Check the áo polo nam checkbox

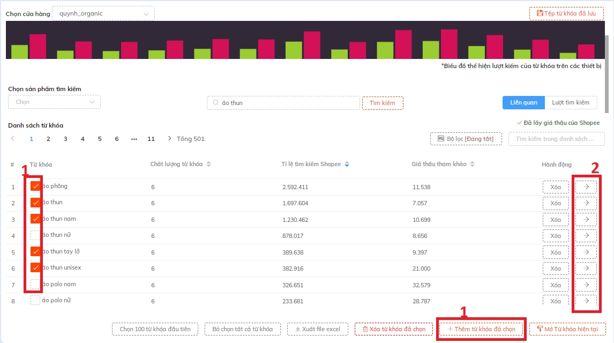(x=35, y=284)
